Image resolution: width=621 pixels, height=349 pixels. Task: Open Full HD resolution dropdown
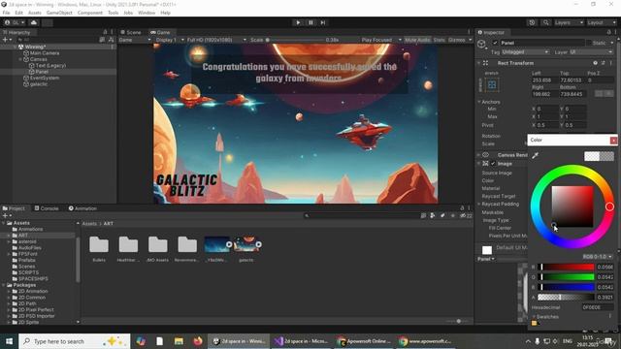click(216, 40)
